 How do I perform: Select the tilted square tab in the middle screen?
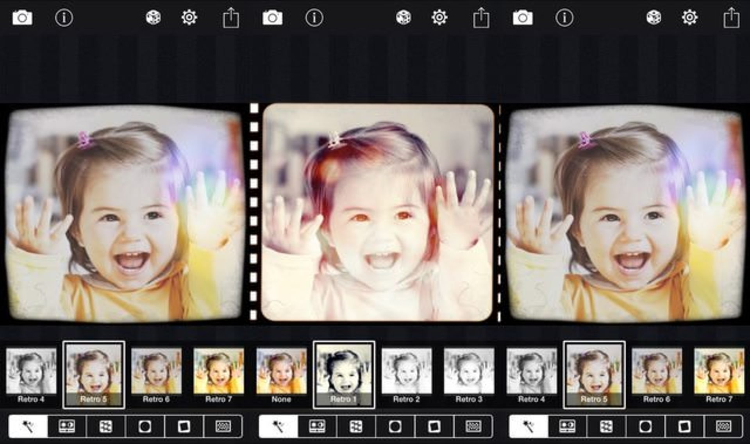click(x=434, y=426)
